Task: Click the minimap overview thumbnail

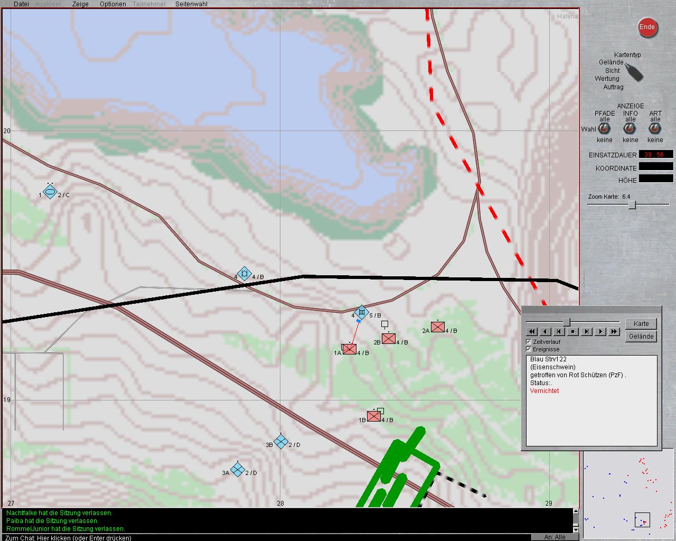Action: (x=628, y=491)
